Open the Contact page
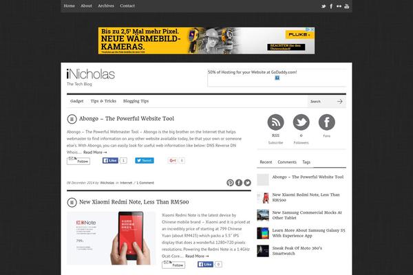This screenshot has width=413, height=275. click(127, 5)
